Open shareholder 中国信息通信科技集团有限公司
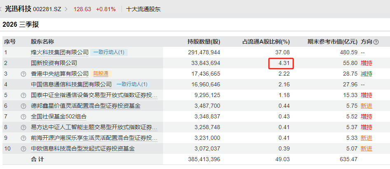 pyautogui.click(x=71, y=84)
